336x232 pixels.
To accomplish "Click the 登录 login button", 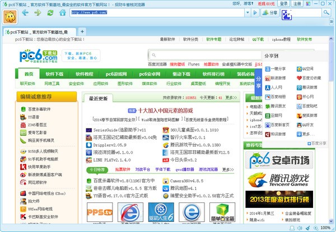I will coord(283,4).
